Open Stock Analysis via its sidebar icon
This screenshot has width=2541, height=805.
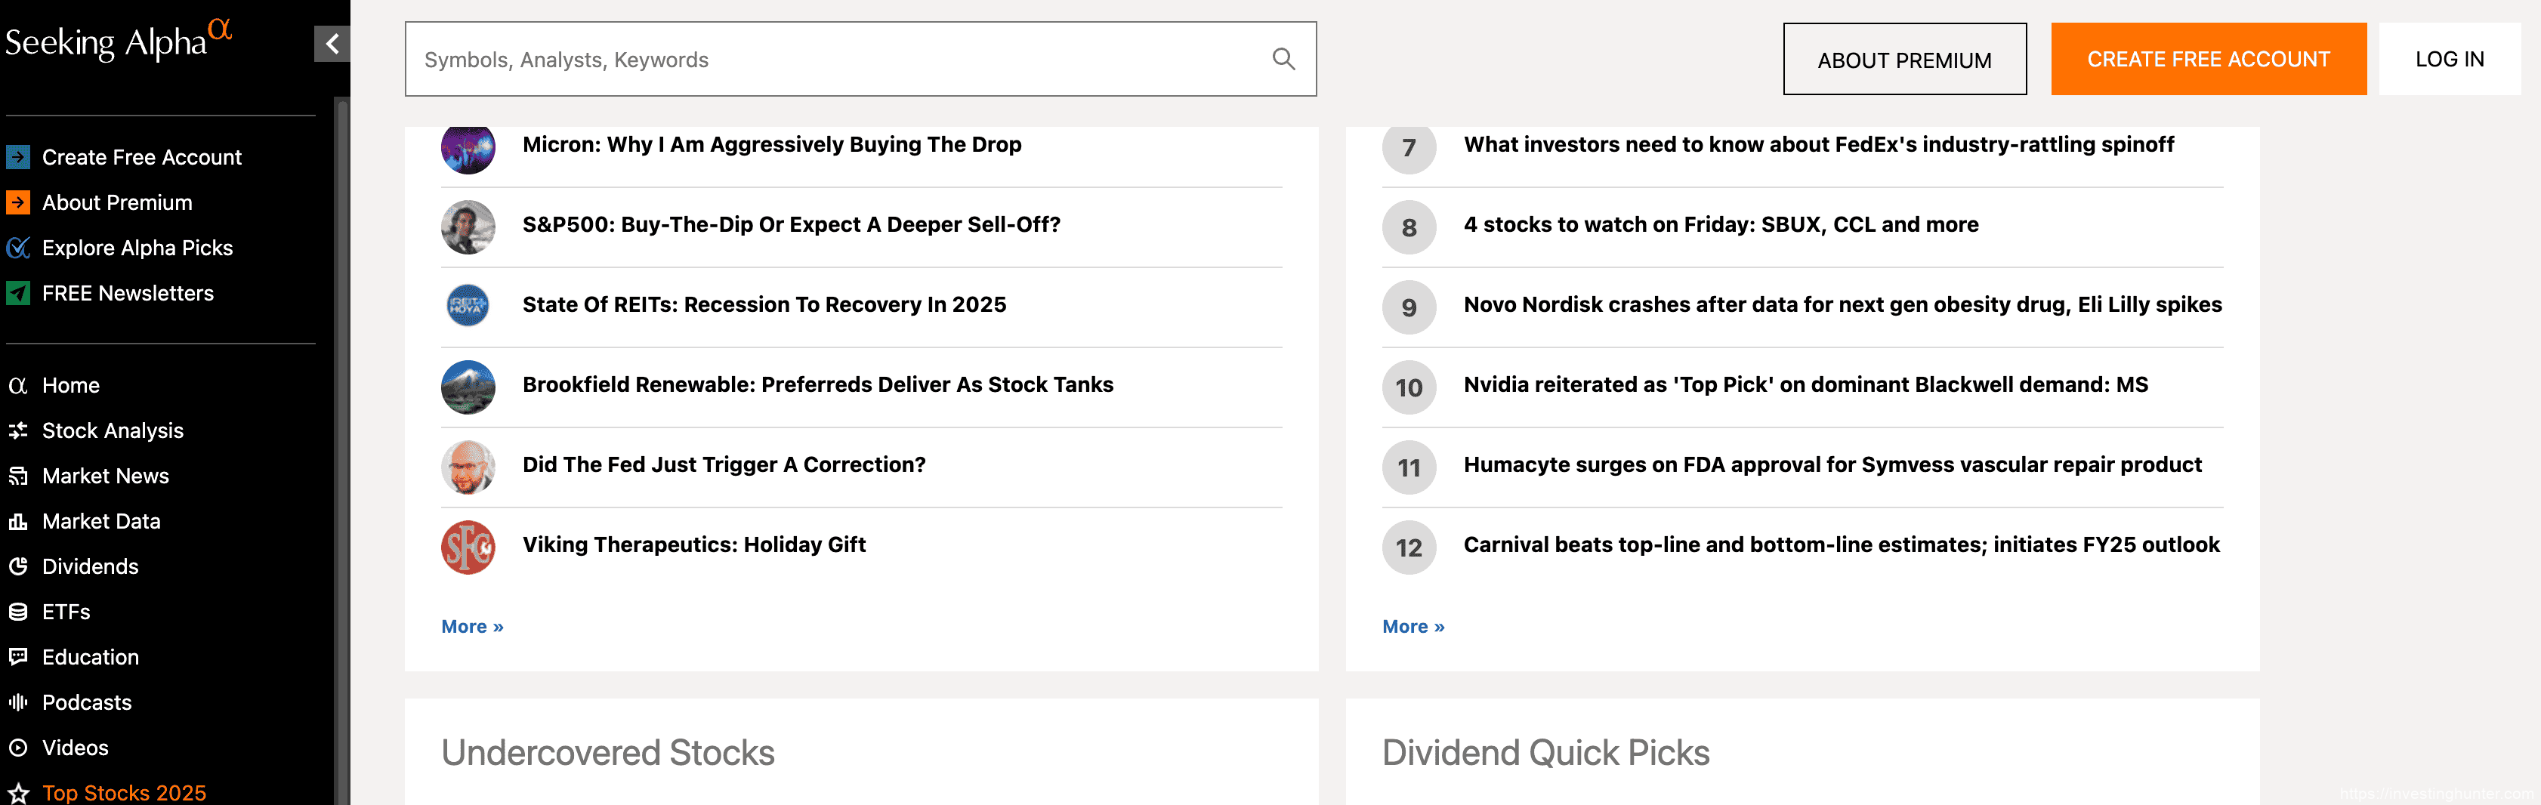click(18, 431)
